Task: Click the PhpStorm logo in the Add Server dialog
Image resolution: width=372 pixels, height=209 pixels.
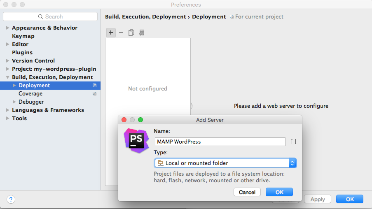Action: click(136, 141)
